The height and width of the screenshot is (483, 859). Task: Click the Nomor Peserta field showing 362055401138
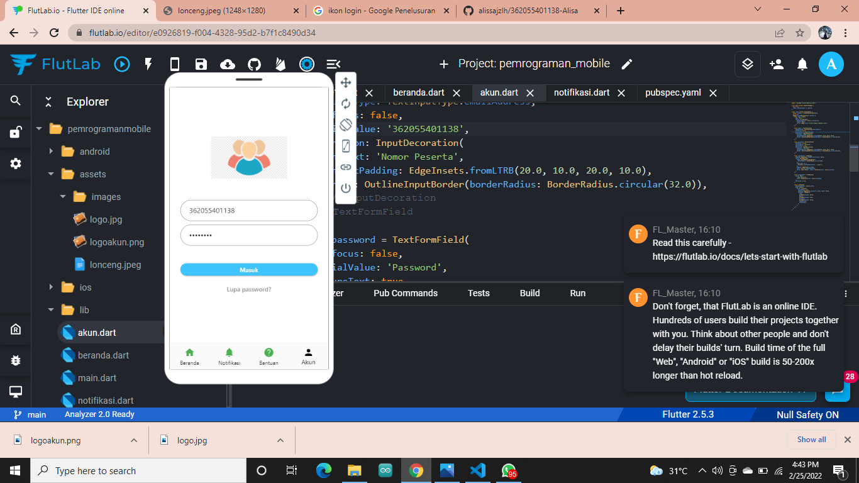pyautogui.click(x=249, y=211)
